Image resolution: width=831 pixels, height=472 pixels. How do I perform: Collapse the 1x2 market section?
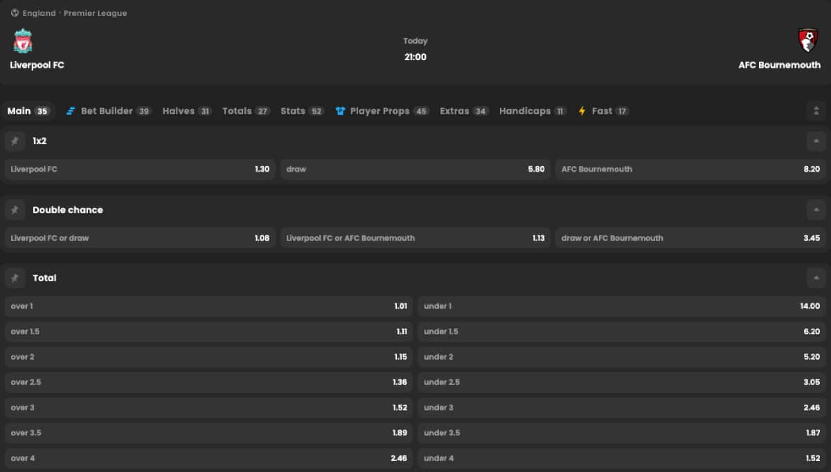pos(816,141)
